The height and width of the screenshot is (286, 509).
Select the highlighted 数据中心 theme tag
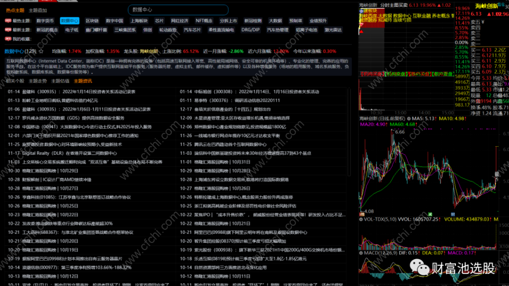pyautogui.click(x=69, y=21)
